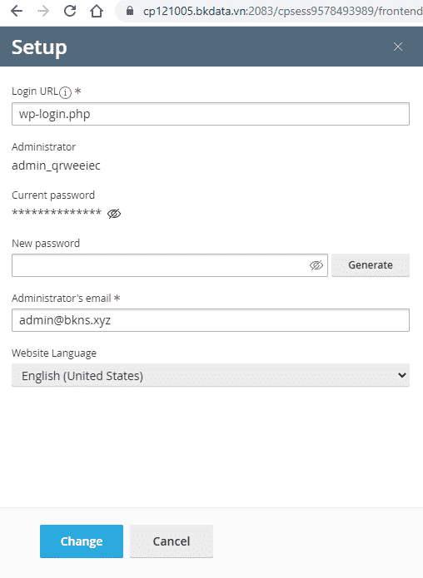The image size is (423, 578).
Task: Click the Website Language field label
Action: [54, 353]
